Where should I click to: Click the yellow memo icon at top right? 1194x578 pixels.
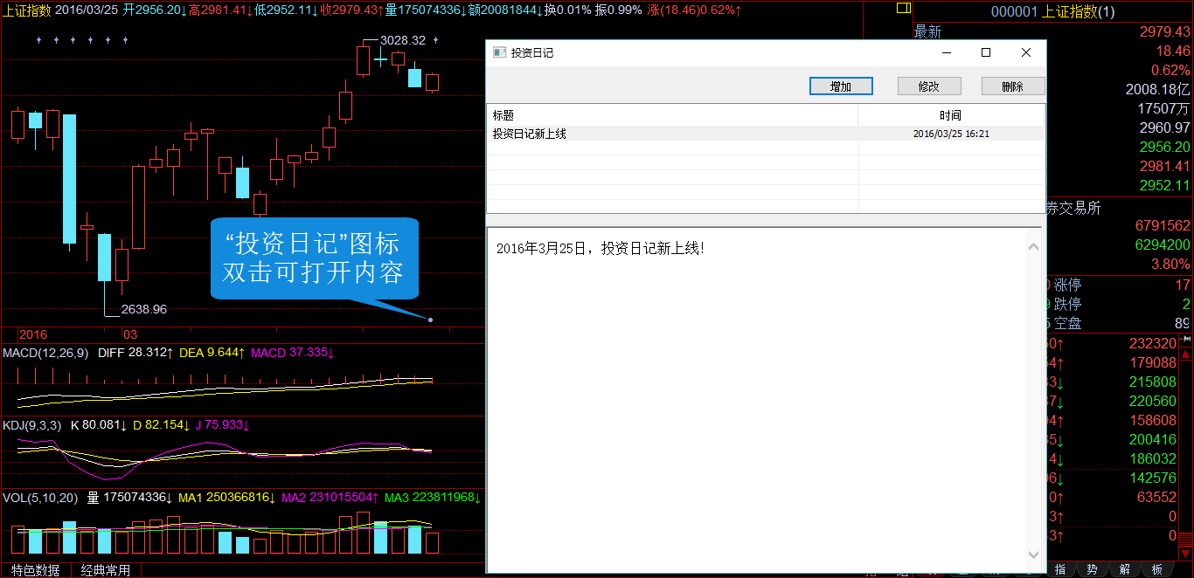[903, 8]
